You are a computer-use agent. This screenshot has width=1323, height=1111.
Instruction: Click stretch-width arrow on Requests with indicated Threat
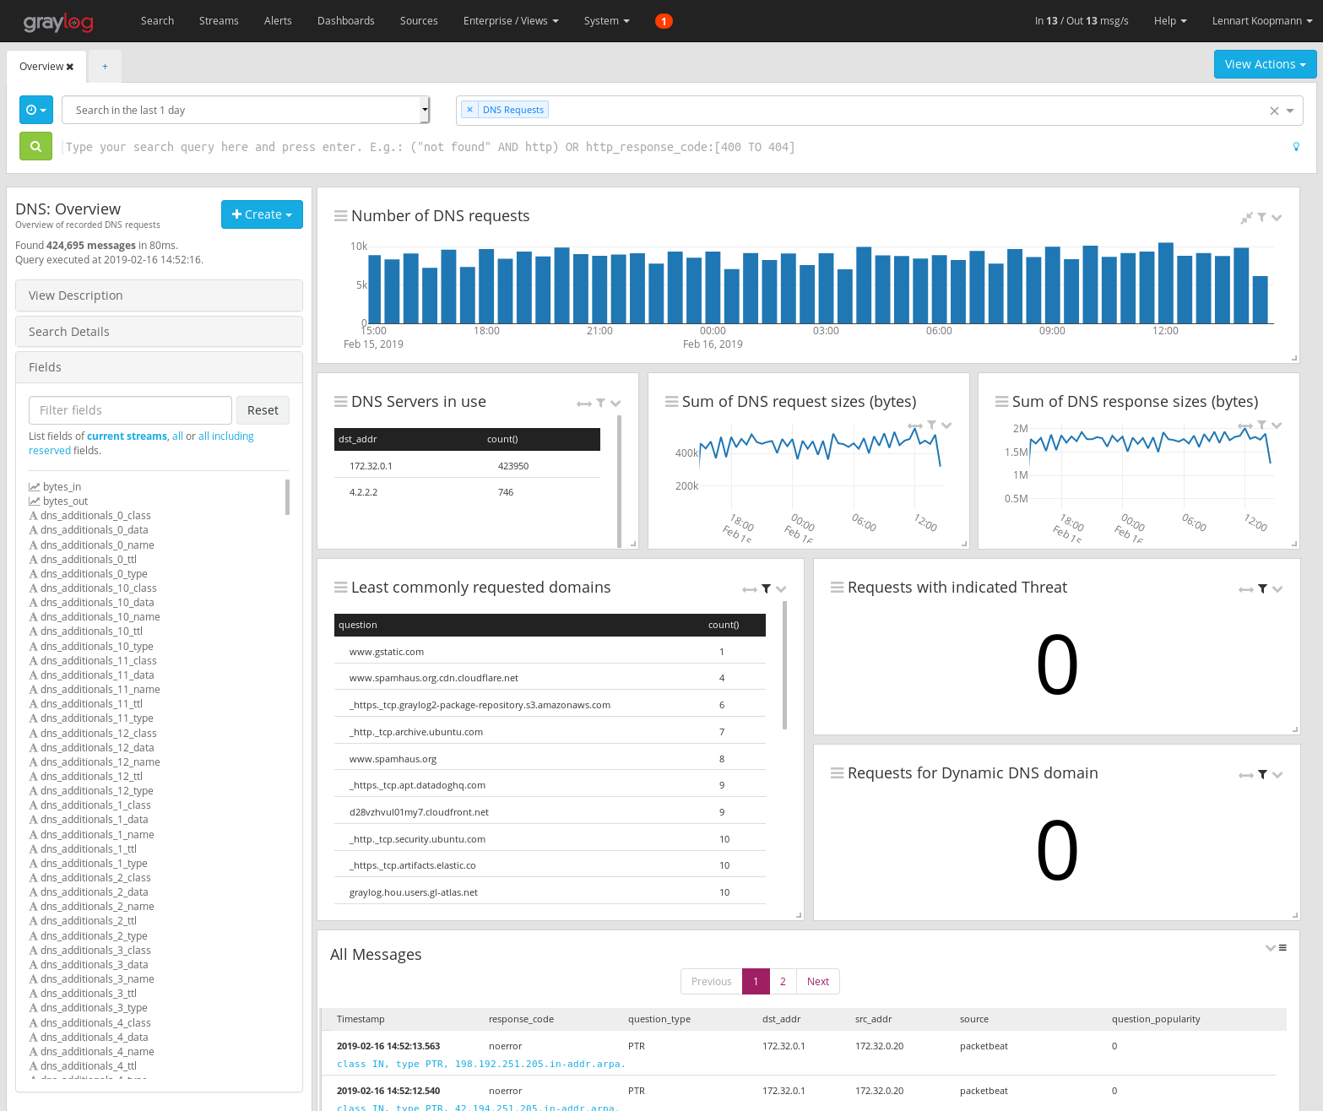click(1246, 589)
